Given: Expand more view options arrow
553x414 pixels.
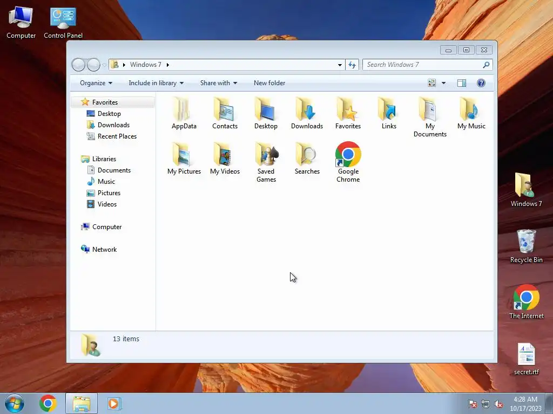Looking at the screenshot, I should point(444,83).
